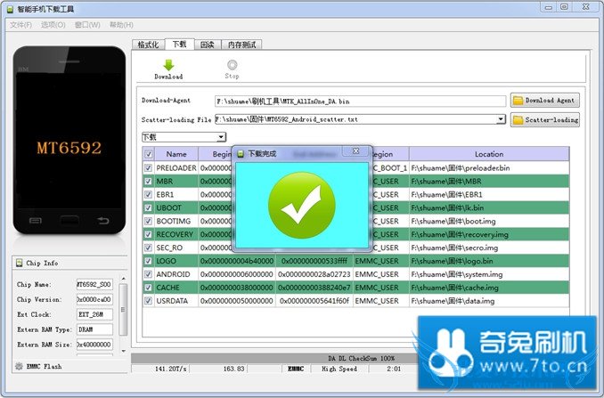This screenshot has width=604, height=398.
Task: Click the High Speed status entry
Action: [339, 369]
